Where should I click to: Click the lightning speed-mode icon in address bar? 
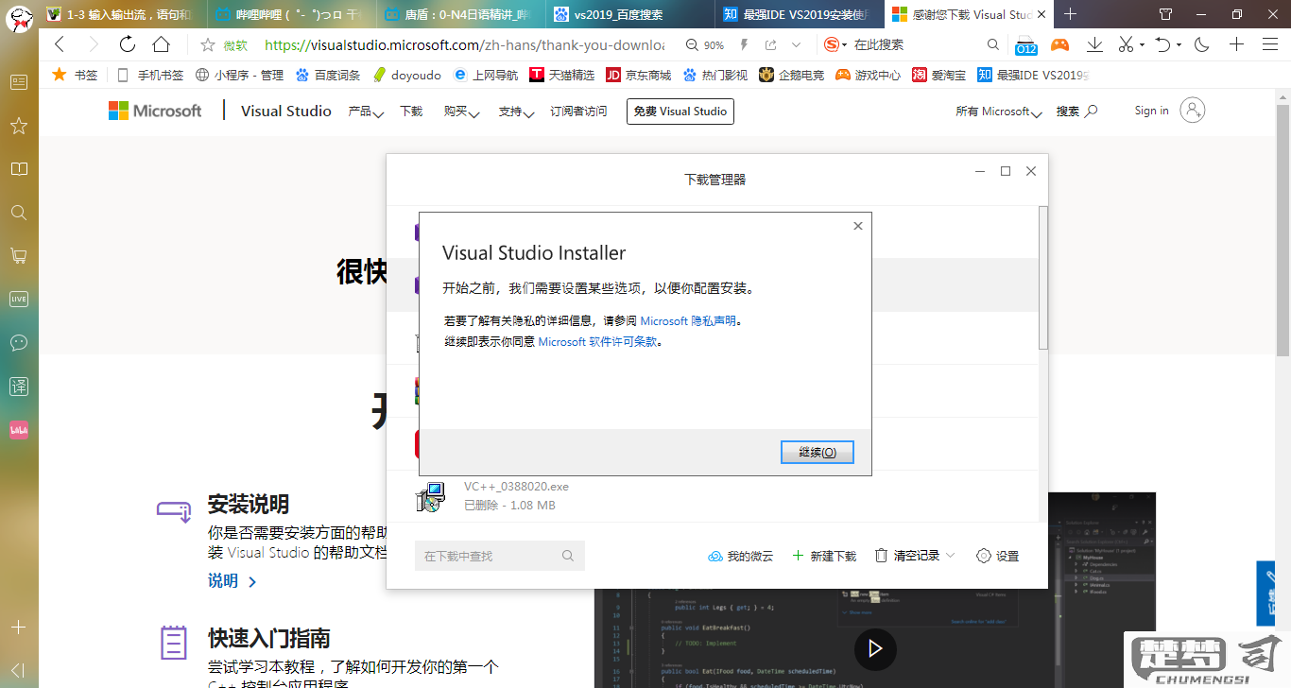point(744,45)
